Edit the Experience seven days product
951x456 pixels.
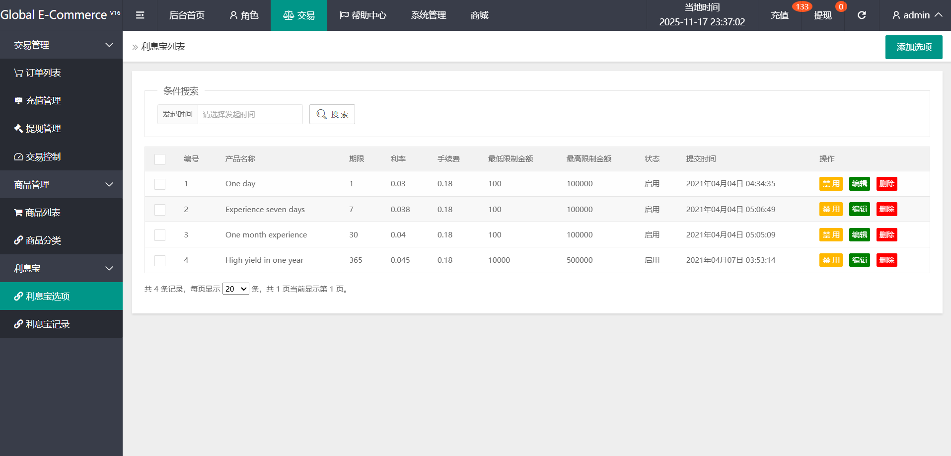pos(859,209)
